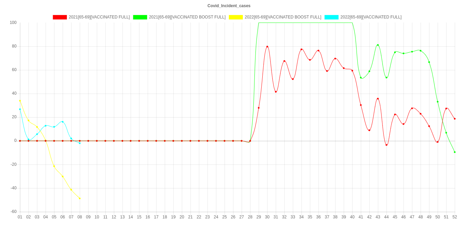The height and width of the screenshot is (229, 458).
Task: Select the green data point at week 52
Action: coord(455,152)
